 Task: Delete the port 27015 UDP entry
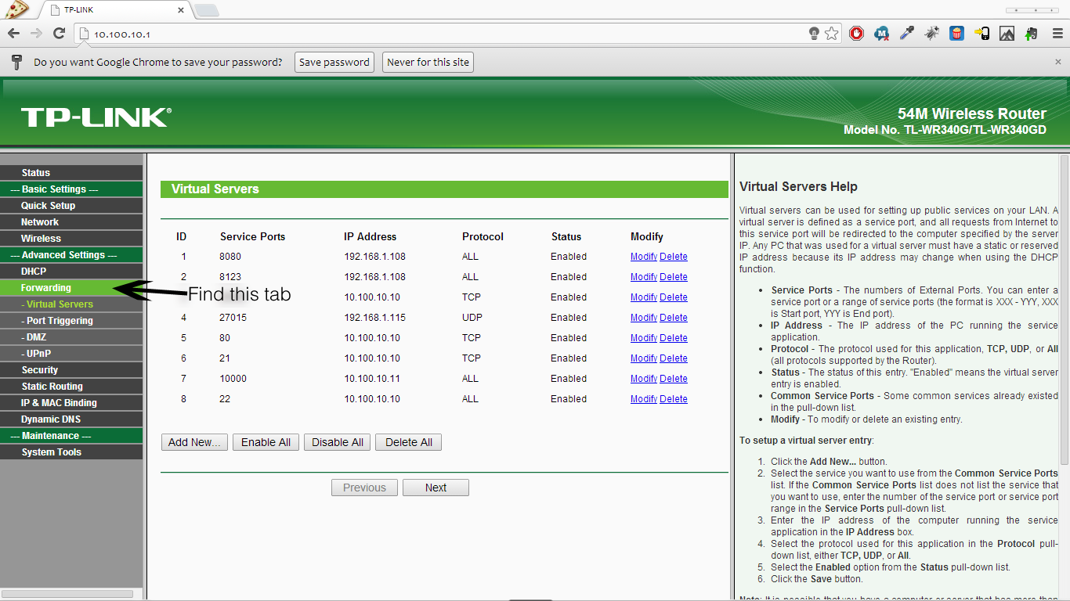[674, 318]
